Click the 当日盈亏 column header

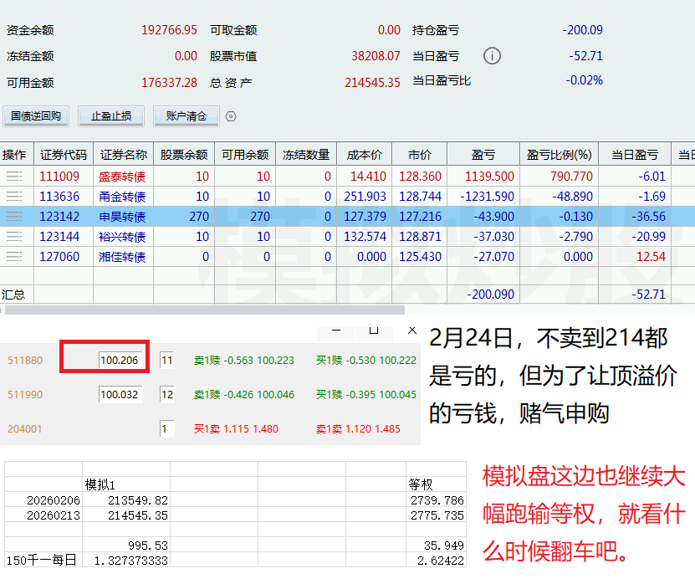pos(635,155)
